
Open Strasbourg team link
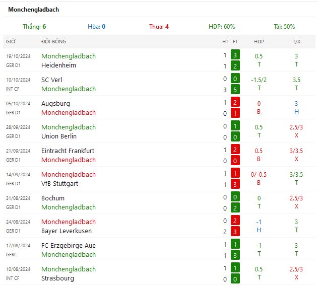[57, 278]
